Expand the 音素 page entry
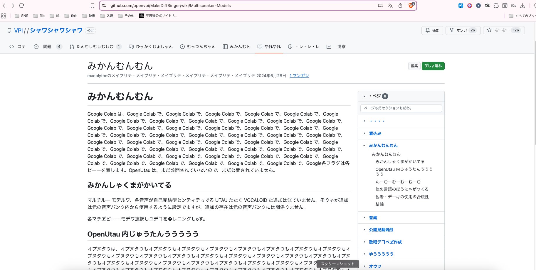Screen dimensions: 536x270 (x=364, y=217)
